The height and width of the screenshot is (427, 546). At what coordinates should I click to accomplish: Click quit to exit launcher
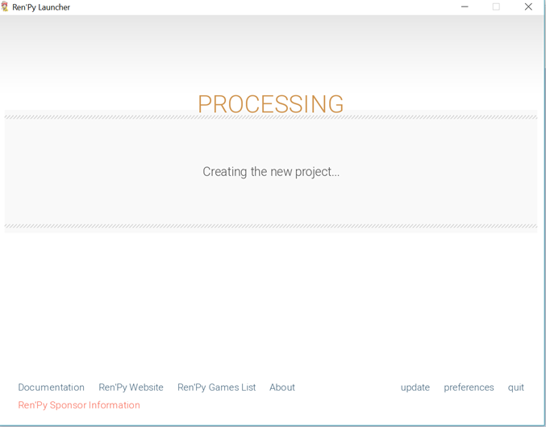point(515,387)
